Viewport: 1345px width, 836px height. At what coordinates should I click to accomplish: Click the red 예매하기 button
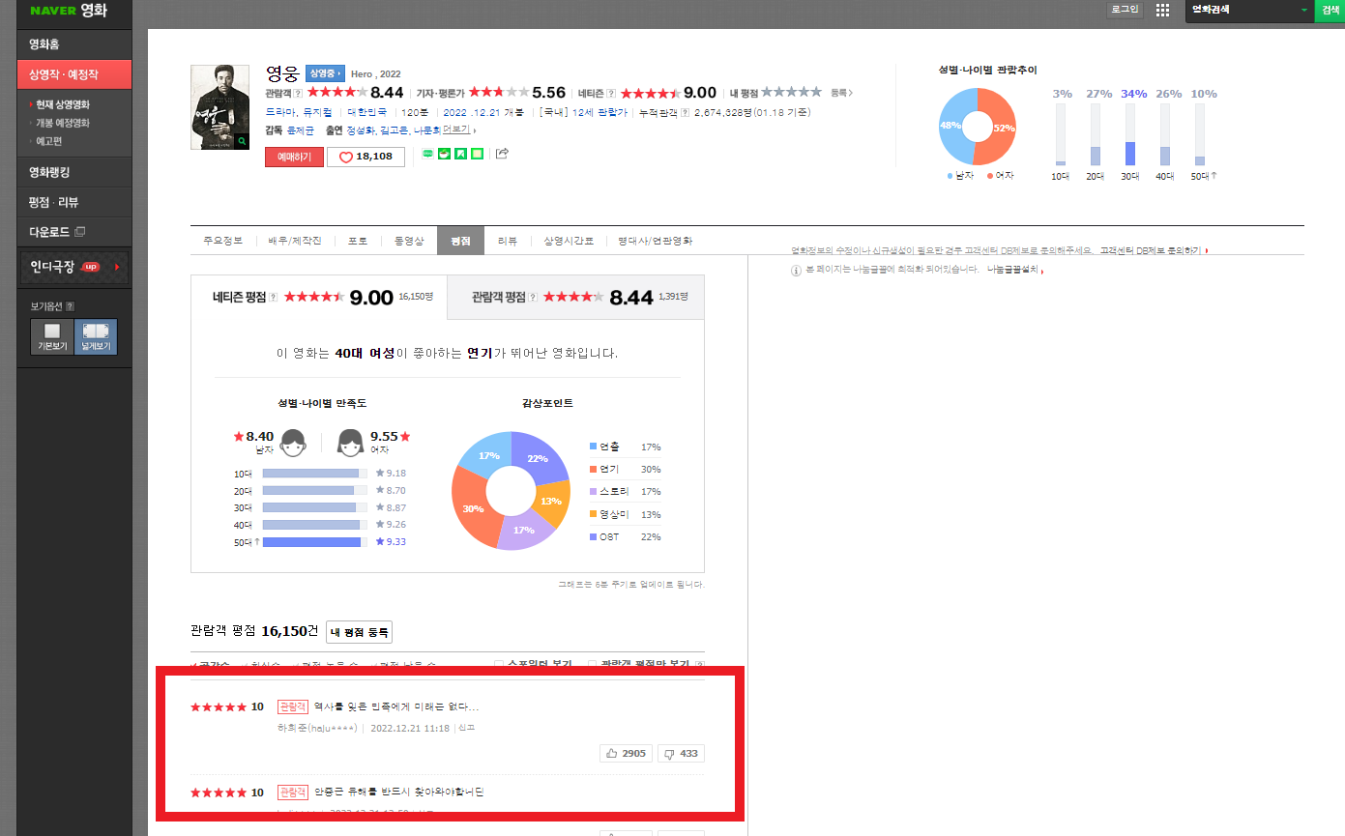294,157
